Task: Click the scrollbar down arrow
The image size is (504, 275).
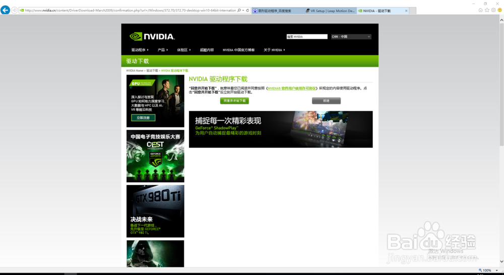Action: pos(501,261)
